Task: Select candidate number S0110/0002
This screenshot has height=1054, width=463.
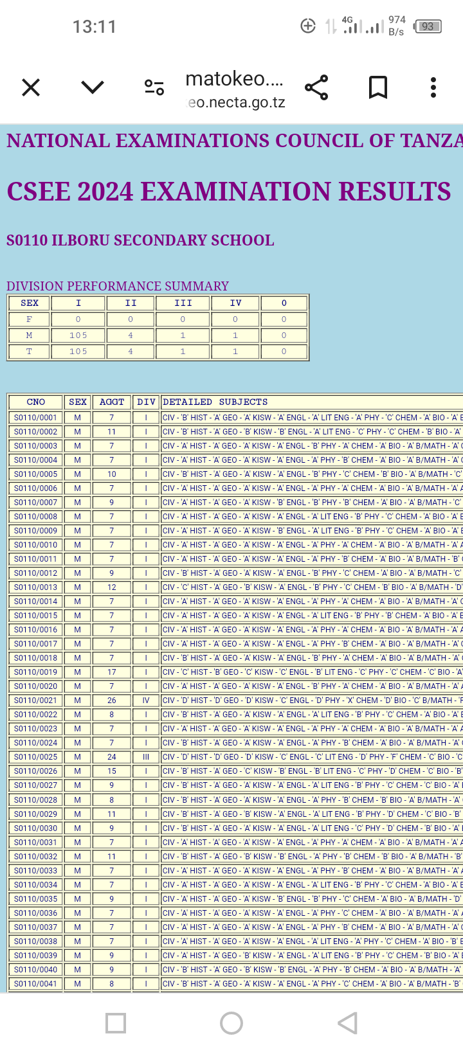Action: pos(36,432)
